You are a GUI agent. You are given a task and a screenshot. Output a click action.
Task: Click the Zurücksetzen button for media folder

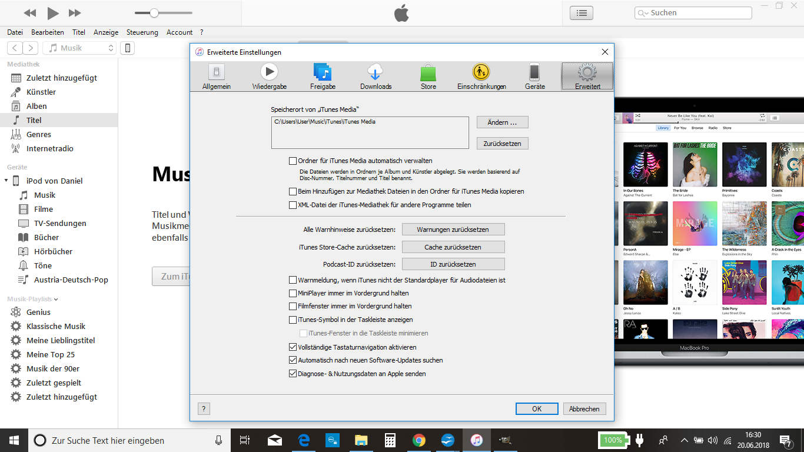502,143
